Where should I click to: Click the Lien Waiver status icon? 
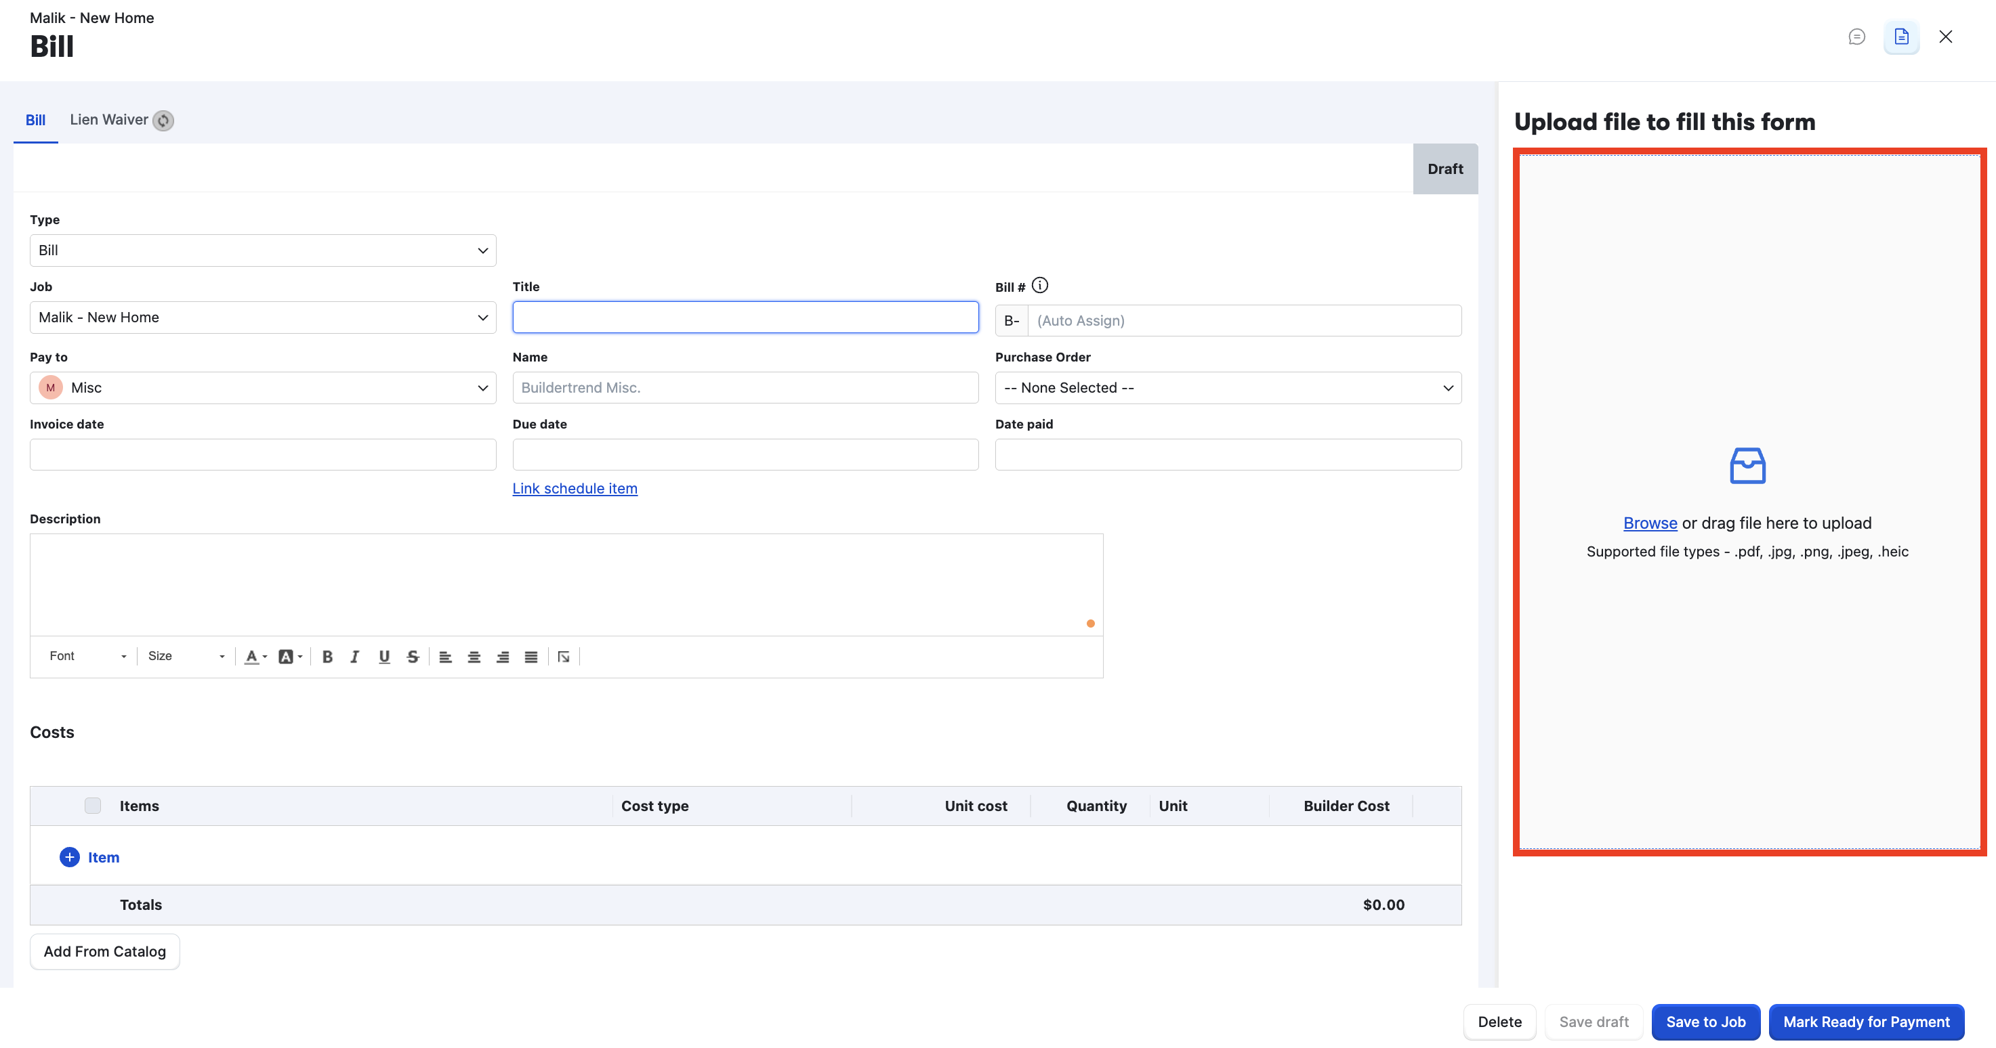(x=163, y=120)
